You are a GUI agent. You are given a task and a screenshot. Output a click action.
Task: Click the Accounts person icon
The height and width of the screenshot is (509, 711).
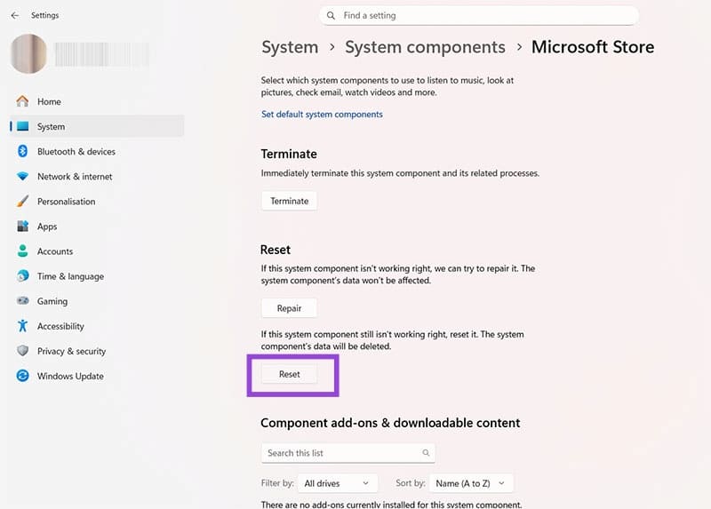[23, 251]
